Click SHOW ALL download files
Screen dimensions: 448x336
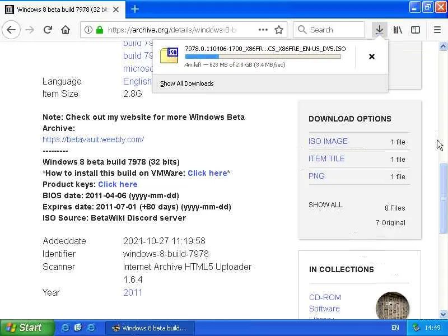tap(325, 205)
